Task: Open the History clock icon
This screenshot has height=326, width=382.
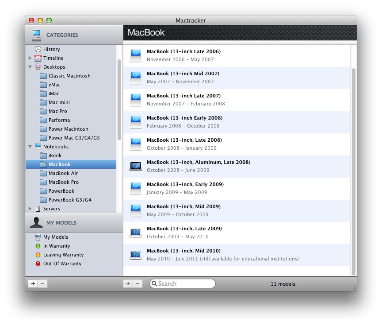Action: point(38,49)
